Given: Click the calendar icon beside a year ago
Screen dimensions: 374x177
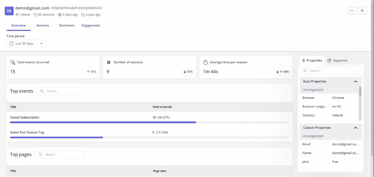Looking at the screenshot, I should tap(83, 15).
